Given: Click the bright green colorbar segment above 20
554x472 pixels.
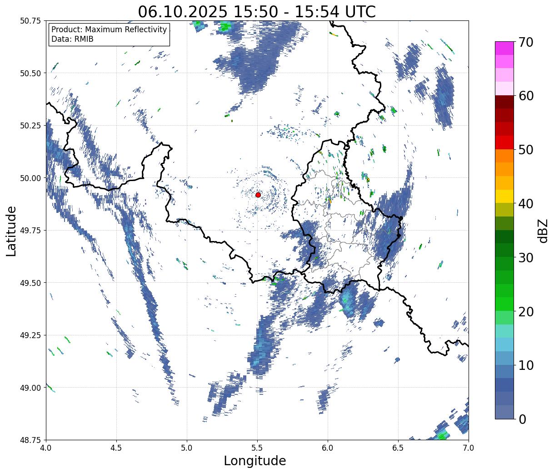Looking at the screenshot, I should pyautogui.click(x=504, y=304).
